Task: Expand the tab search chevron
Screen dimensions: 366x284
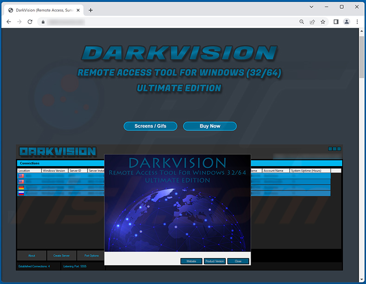Action: (311, 7)
